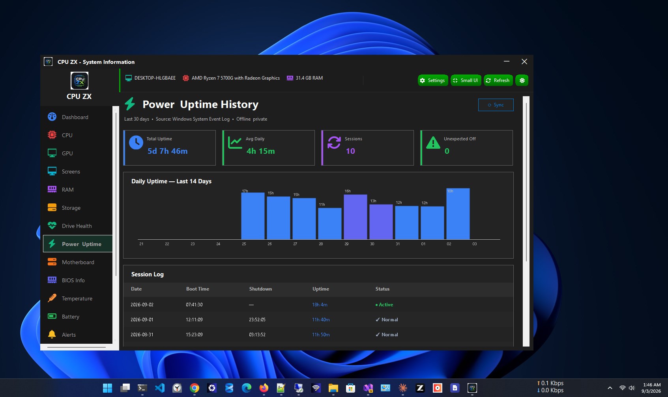Click the CPU ZX taskbar icon
668x397 pixels.
(x=472, y=388)
